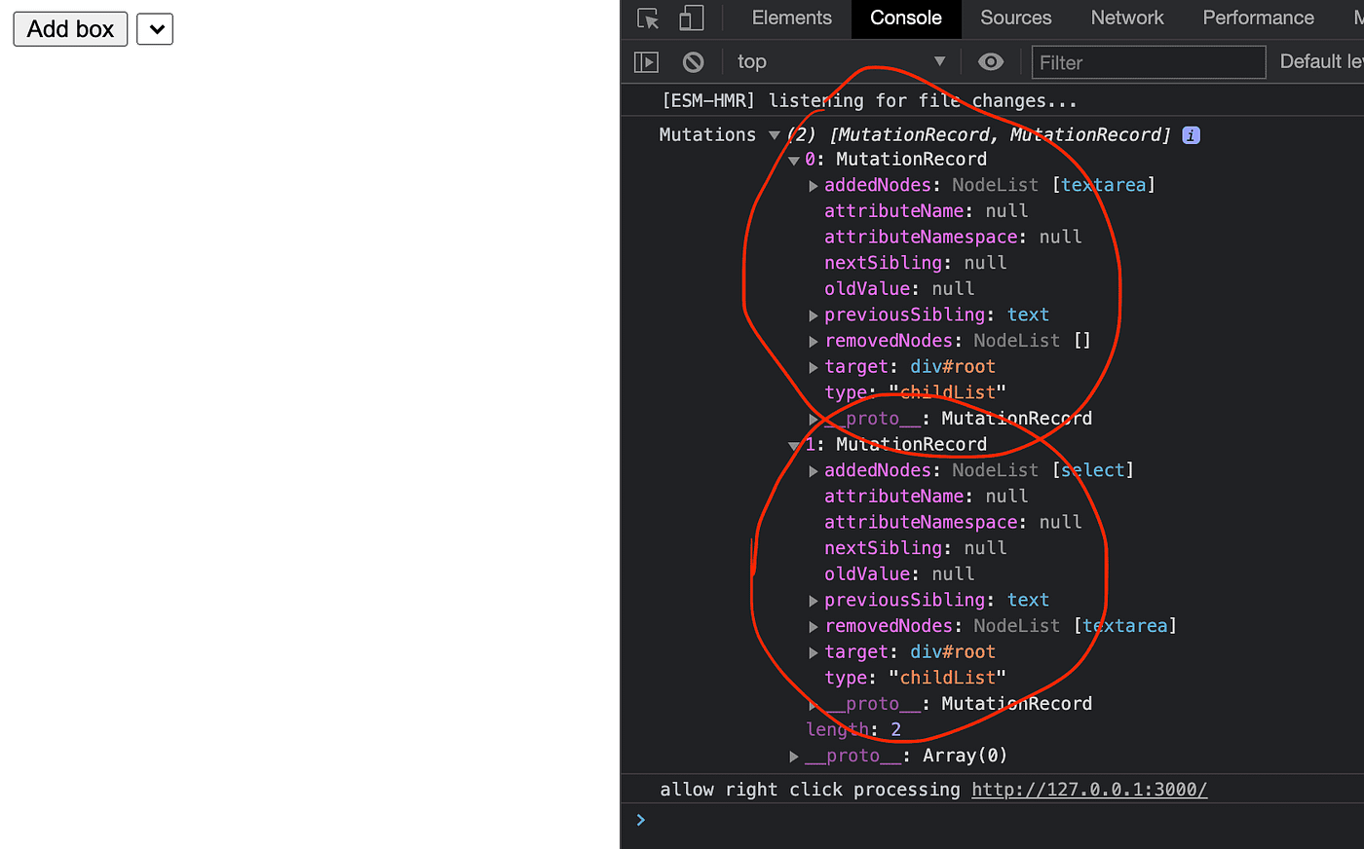
Task: Open the page select dropdown next to Add box
Action: (155, 29)
